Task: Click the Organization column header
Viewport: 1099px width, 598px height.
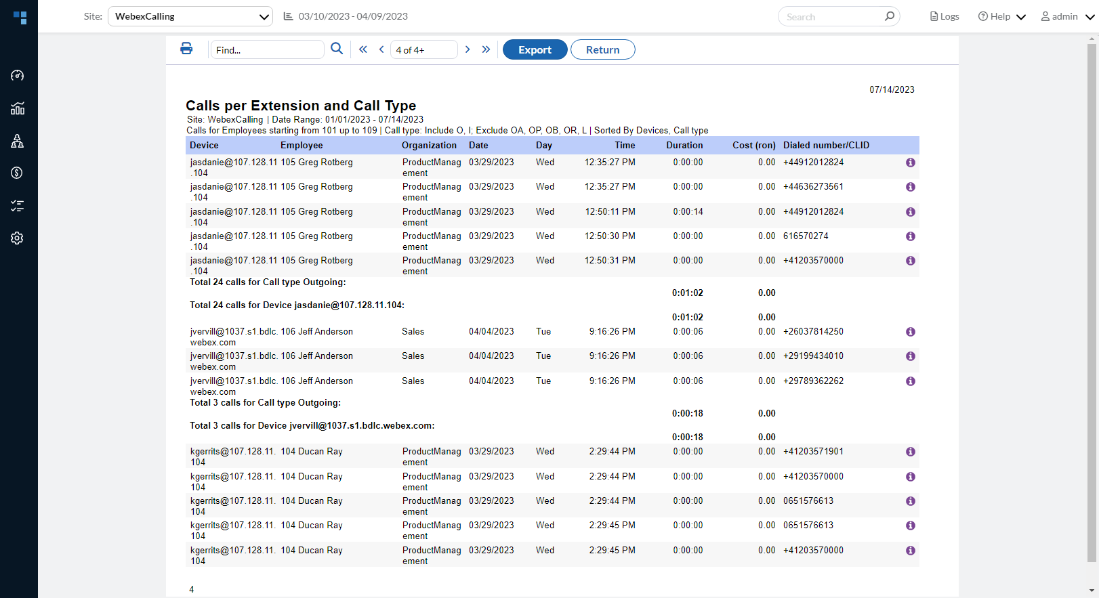Action: [429, 145]
